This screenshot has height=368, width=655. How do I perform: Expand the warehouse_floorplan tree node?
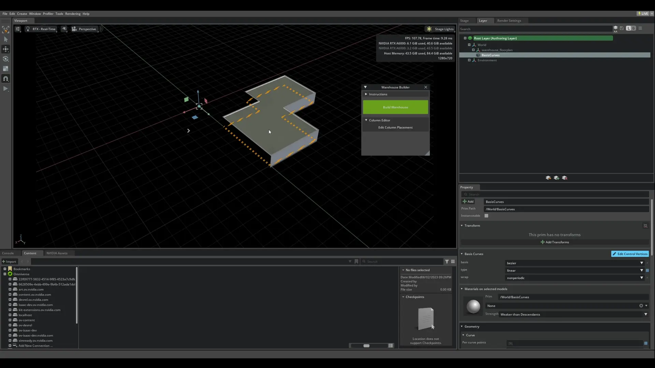(473, 50)
